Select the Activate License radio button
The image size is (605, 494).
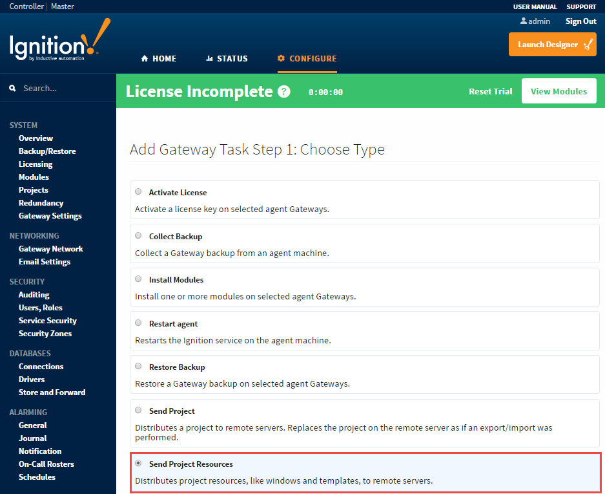click(x=138, y=192)
